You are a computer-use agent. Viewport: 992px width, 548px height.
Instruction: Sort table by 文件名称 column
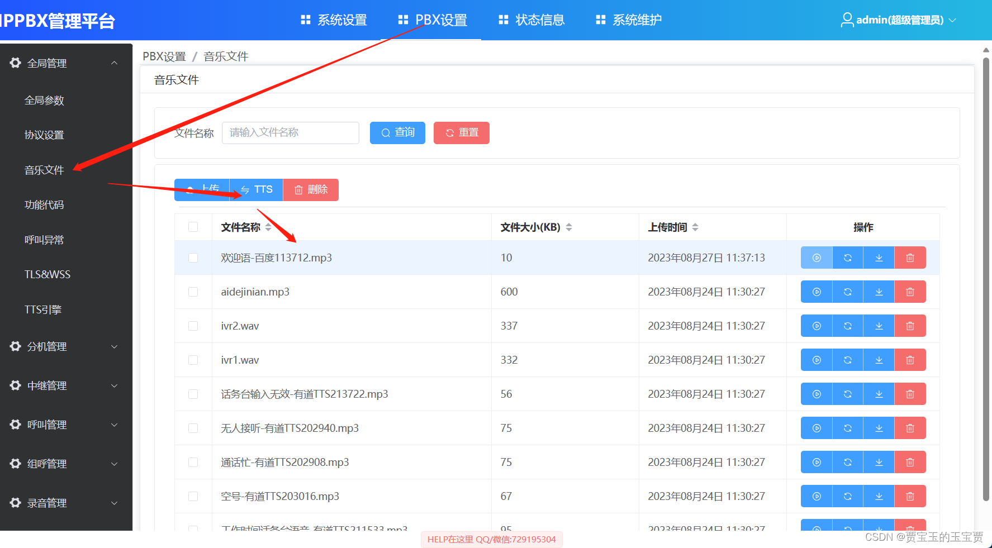(x=268, y=227)
